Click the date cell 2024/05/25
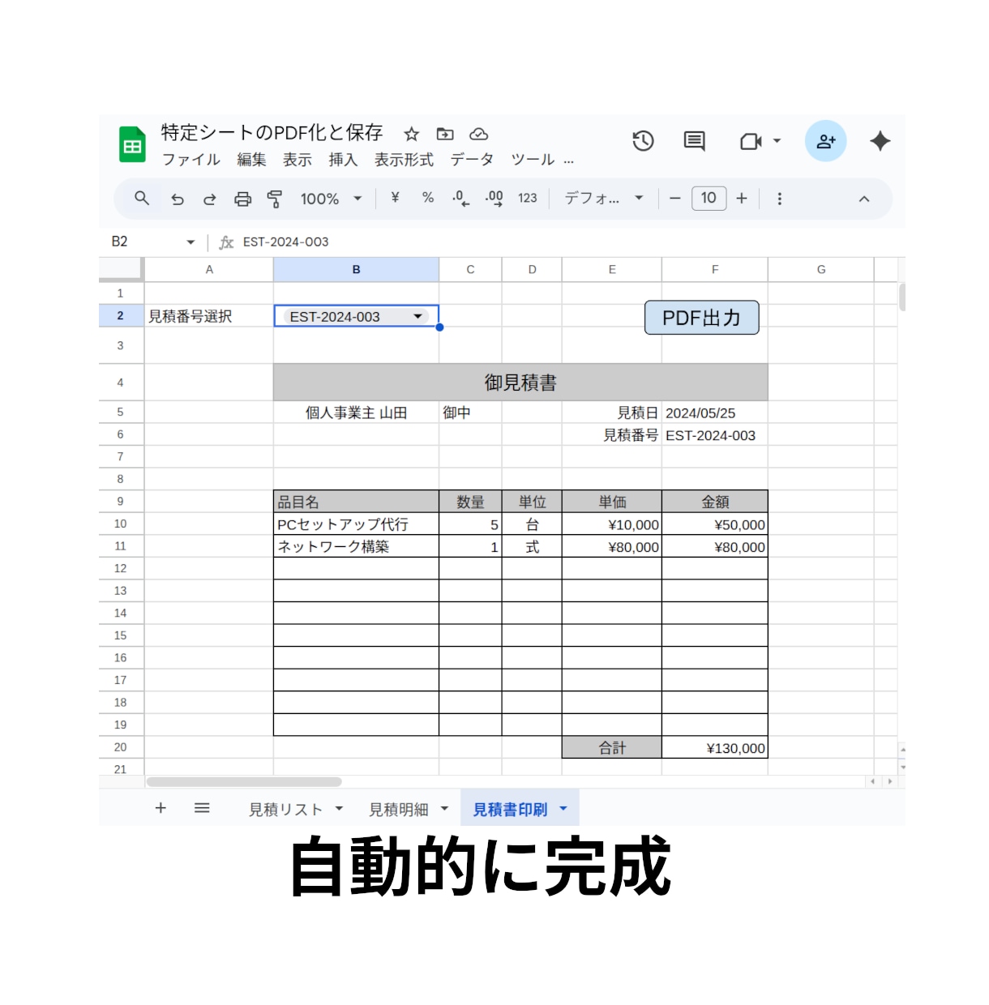989x1005 pixels. click(x=715, y=413)
